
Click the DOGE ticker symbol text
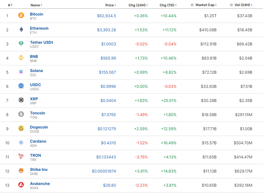(x=34, y=131)
